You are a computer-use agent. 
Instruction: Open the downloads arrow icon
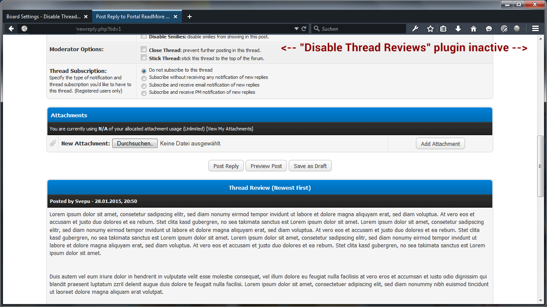458,29
